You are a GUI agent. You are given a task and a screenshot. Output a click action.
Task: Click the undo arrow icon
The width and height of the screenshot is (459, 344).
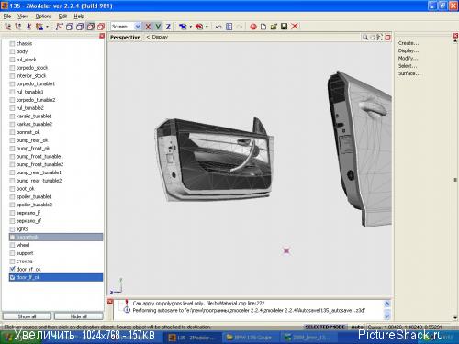218,27
